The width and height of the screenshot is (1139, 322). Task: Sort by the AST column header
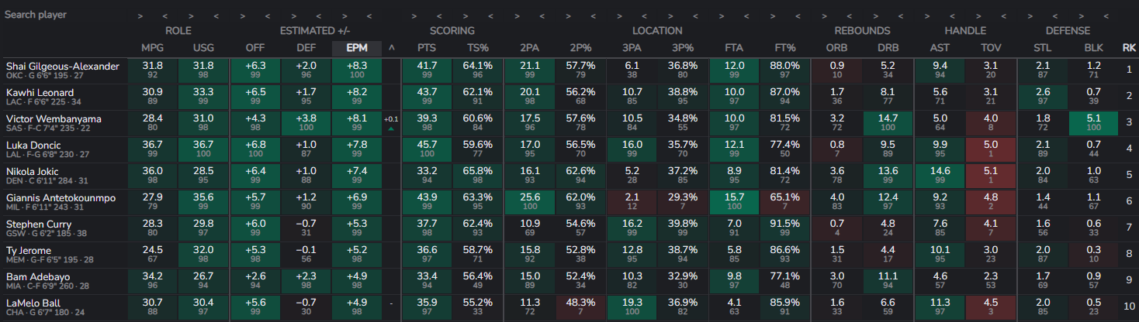click(x=939, y=48)
